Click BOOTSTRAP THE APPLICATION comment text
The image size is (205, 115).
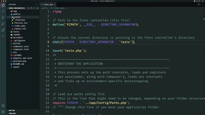point(80,64)
